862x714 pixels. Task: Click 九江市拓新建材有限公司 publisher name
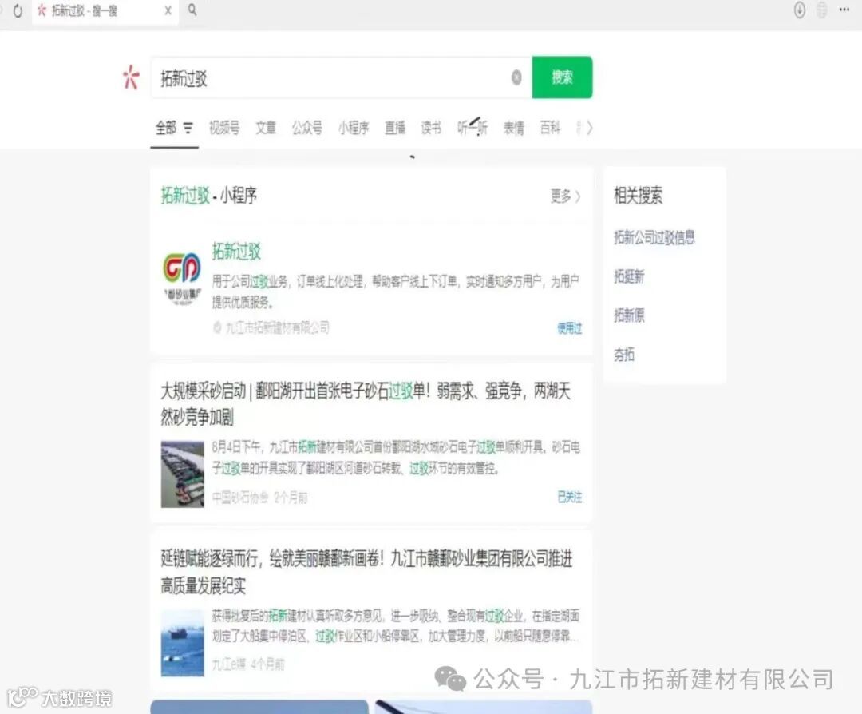pos(278,327)
